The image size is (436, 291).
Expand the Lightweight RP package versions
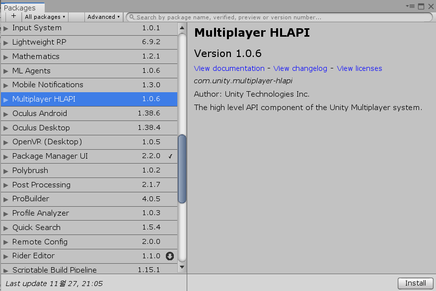[x=5, y=43]
